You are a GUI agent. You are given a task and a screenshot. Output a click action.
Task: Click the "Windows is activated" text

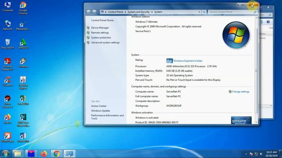(147, 118)
